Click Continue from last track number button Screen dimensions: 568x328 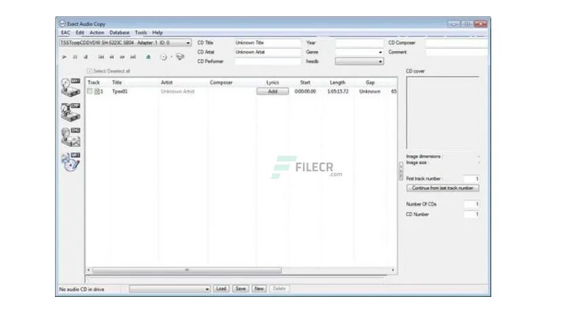click(442, 188)
